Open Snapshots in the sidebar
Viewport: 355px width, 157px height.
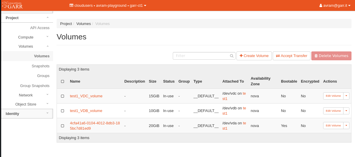pyautogui.click(x=40, y=66)
